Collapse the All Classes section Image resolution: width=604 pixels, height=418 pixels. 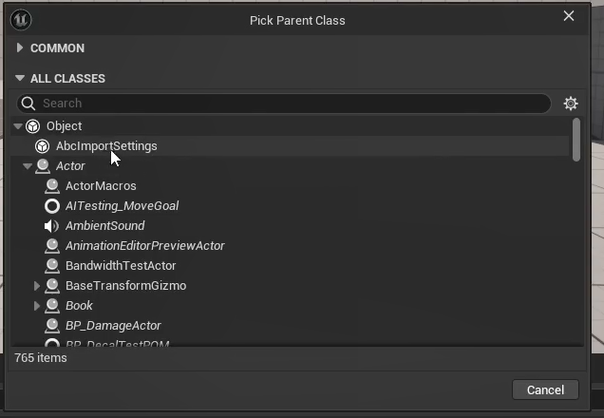[x=20, y=79]
